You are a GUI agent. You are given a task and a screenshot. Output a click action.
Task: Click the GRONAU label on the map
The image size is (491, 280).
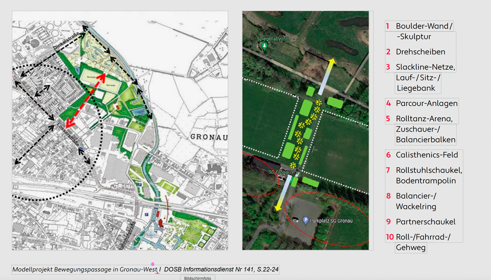click(x=209, y=136)
